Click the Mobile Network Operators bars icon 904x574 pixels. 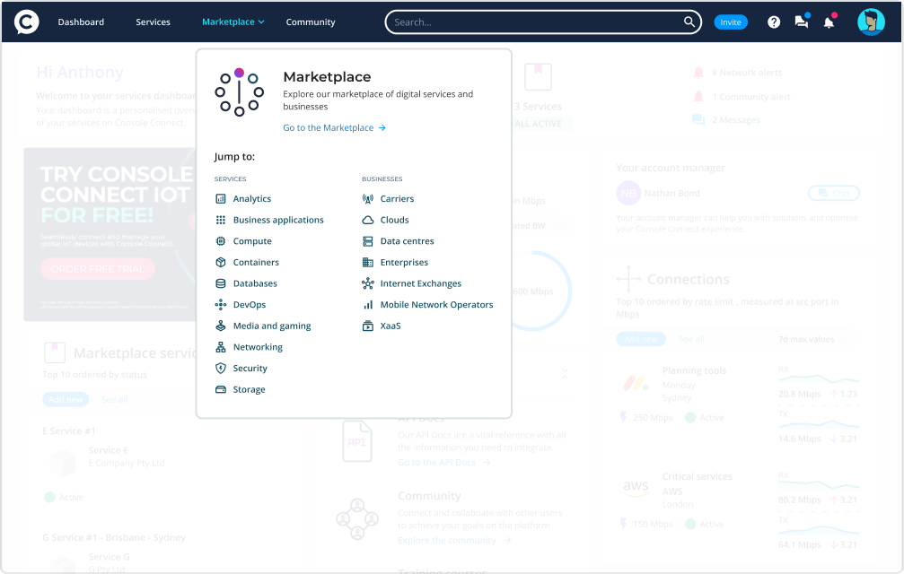(368, 305)
